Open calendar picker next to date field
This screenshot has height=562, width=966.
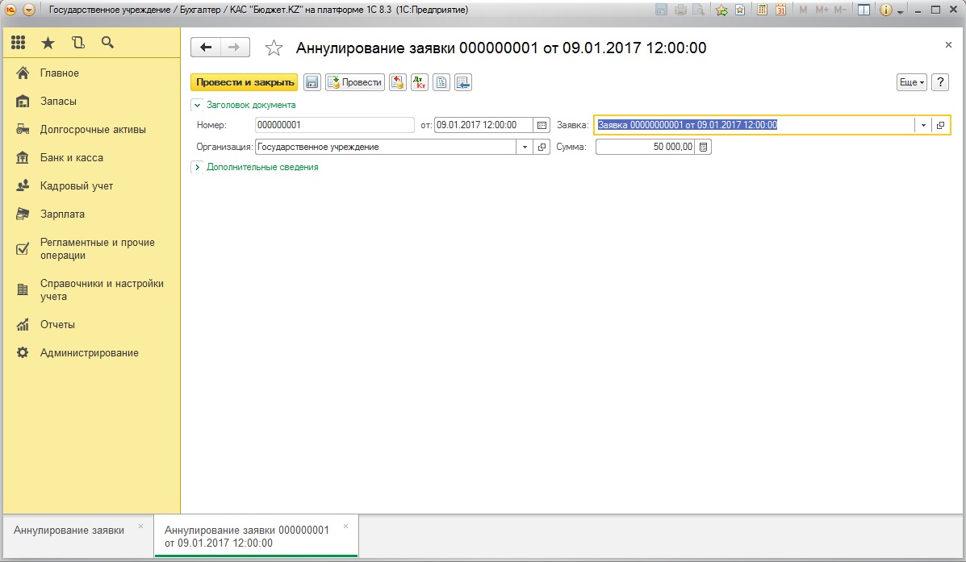542,125
